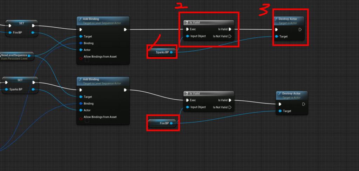The width and height of the screenshot is (359, 171).
Task: Click the Target pin on lower Destroy Actor node
Action: [x=280, y=111]
